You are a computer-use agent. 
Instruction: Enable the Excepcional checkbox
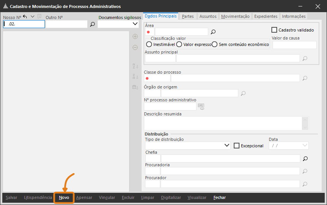tap(236, 146)
